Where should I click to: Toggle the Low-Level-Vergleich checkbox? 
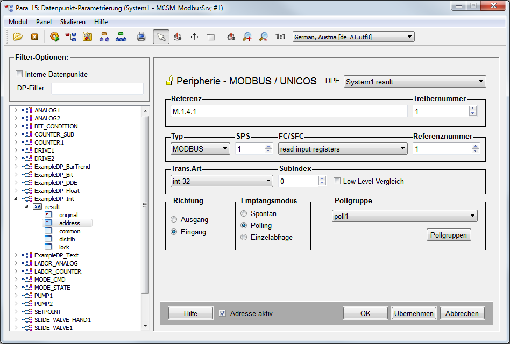coord(337,181)
